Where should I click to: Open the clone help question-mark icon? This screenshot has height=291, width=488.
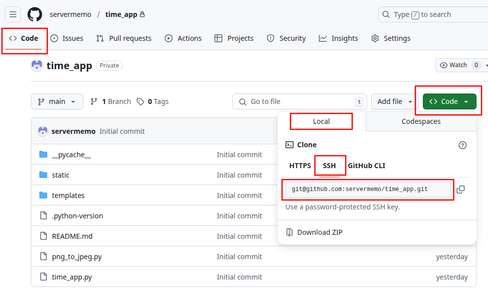(463, 145)
